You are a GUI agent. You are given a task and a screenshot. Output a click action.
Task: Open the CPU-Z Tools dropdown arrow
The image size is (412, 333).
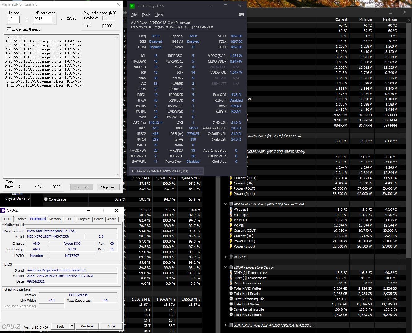tap(72, 326)
